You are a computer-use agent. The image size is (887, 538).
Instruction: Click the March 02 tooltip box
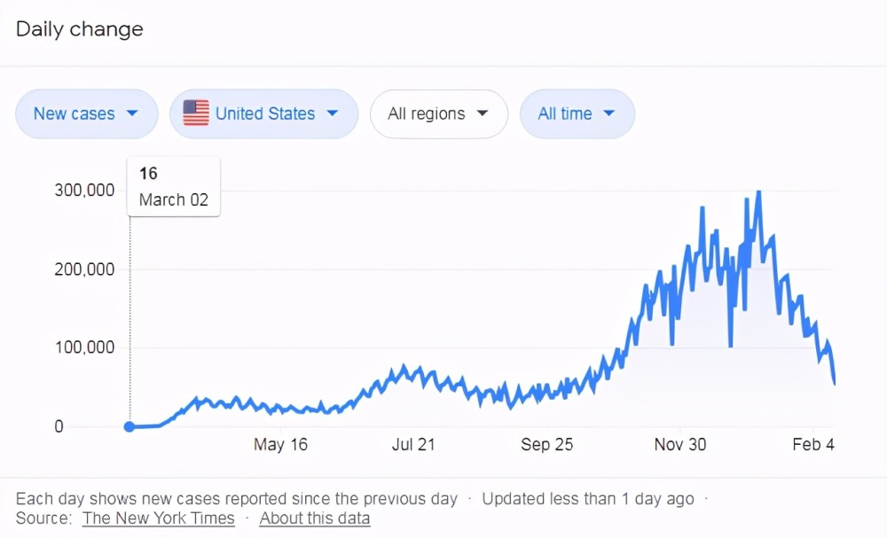pyautogui.click(x=174, y=186)
